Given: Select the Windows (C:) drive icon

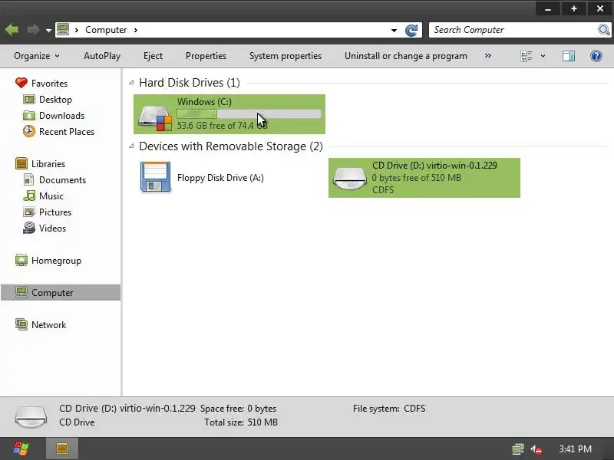Looking at the screenshot, I should pyautogui.click(x=155, y=117).
